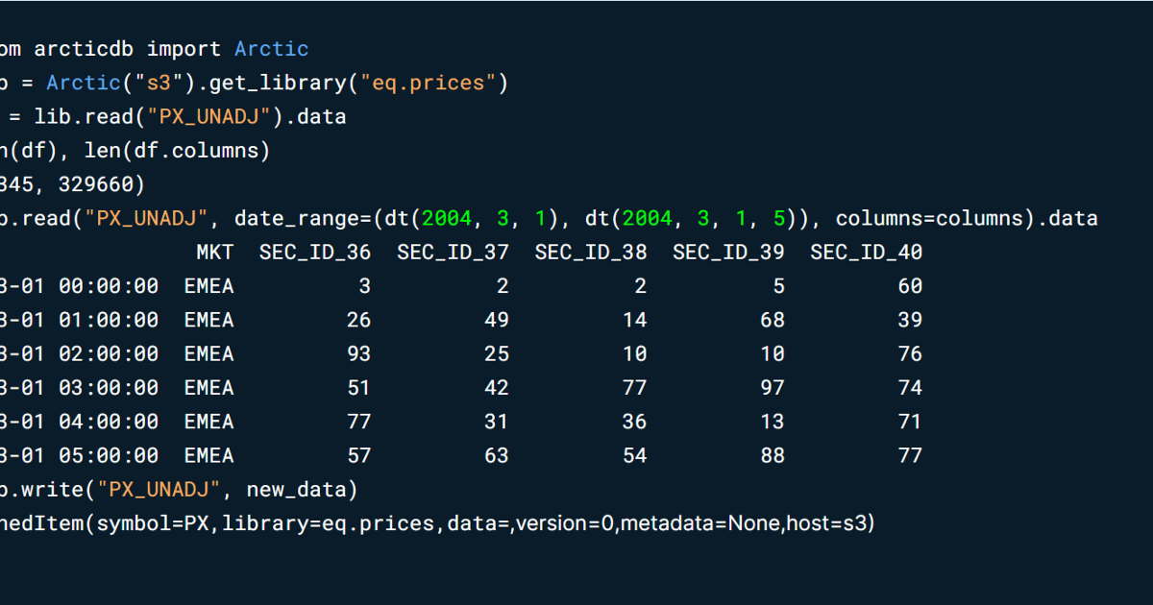The height and width of the screenshot is (605, 1153).
Task: Click the value 88 under SEC_ID_39
Action: coord(773,455)
